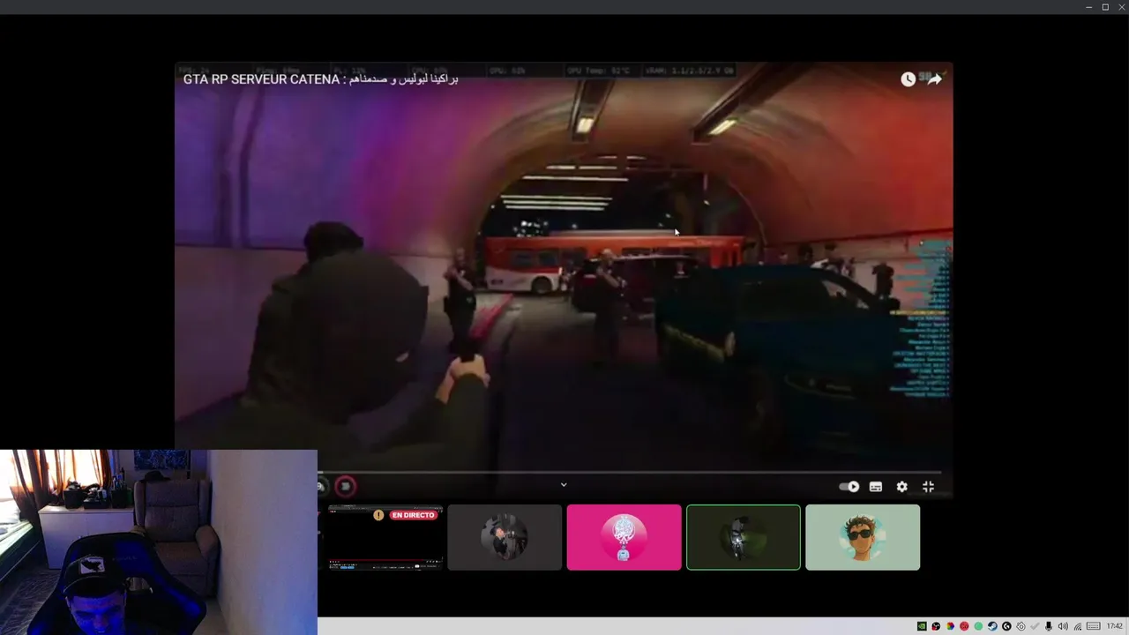Seek on the video progress bar
This screenshot has height=635, width=1129.
629,473
